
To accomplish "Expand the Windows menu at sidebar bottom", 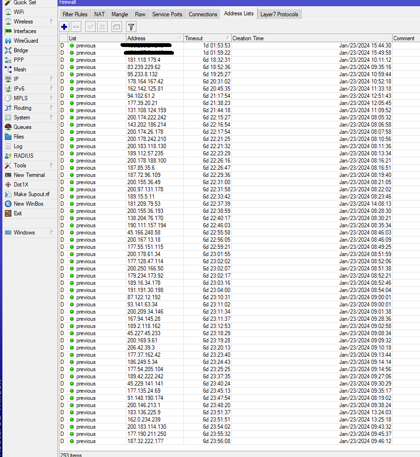I will (23, 232).
